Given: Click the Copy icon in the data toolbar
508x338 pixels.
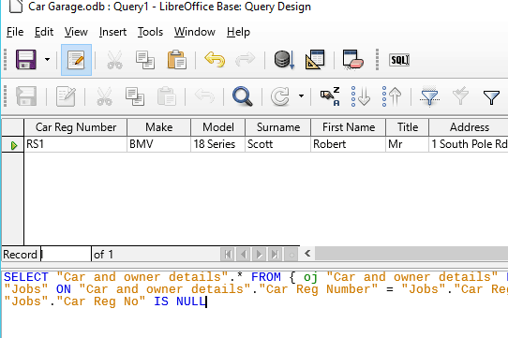Looking at the screenshot, I should pyautogui.click(x=135, y=96).
